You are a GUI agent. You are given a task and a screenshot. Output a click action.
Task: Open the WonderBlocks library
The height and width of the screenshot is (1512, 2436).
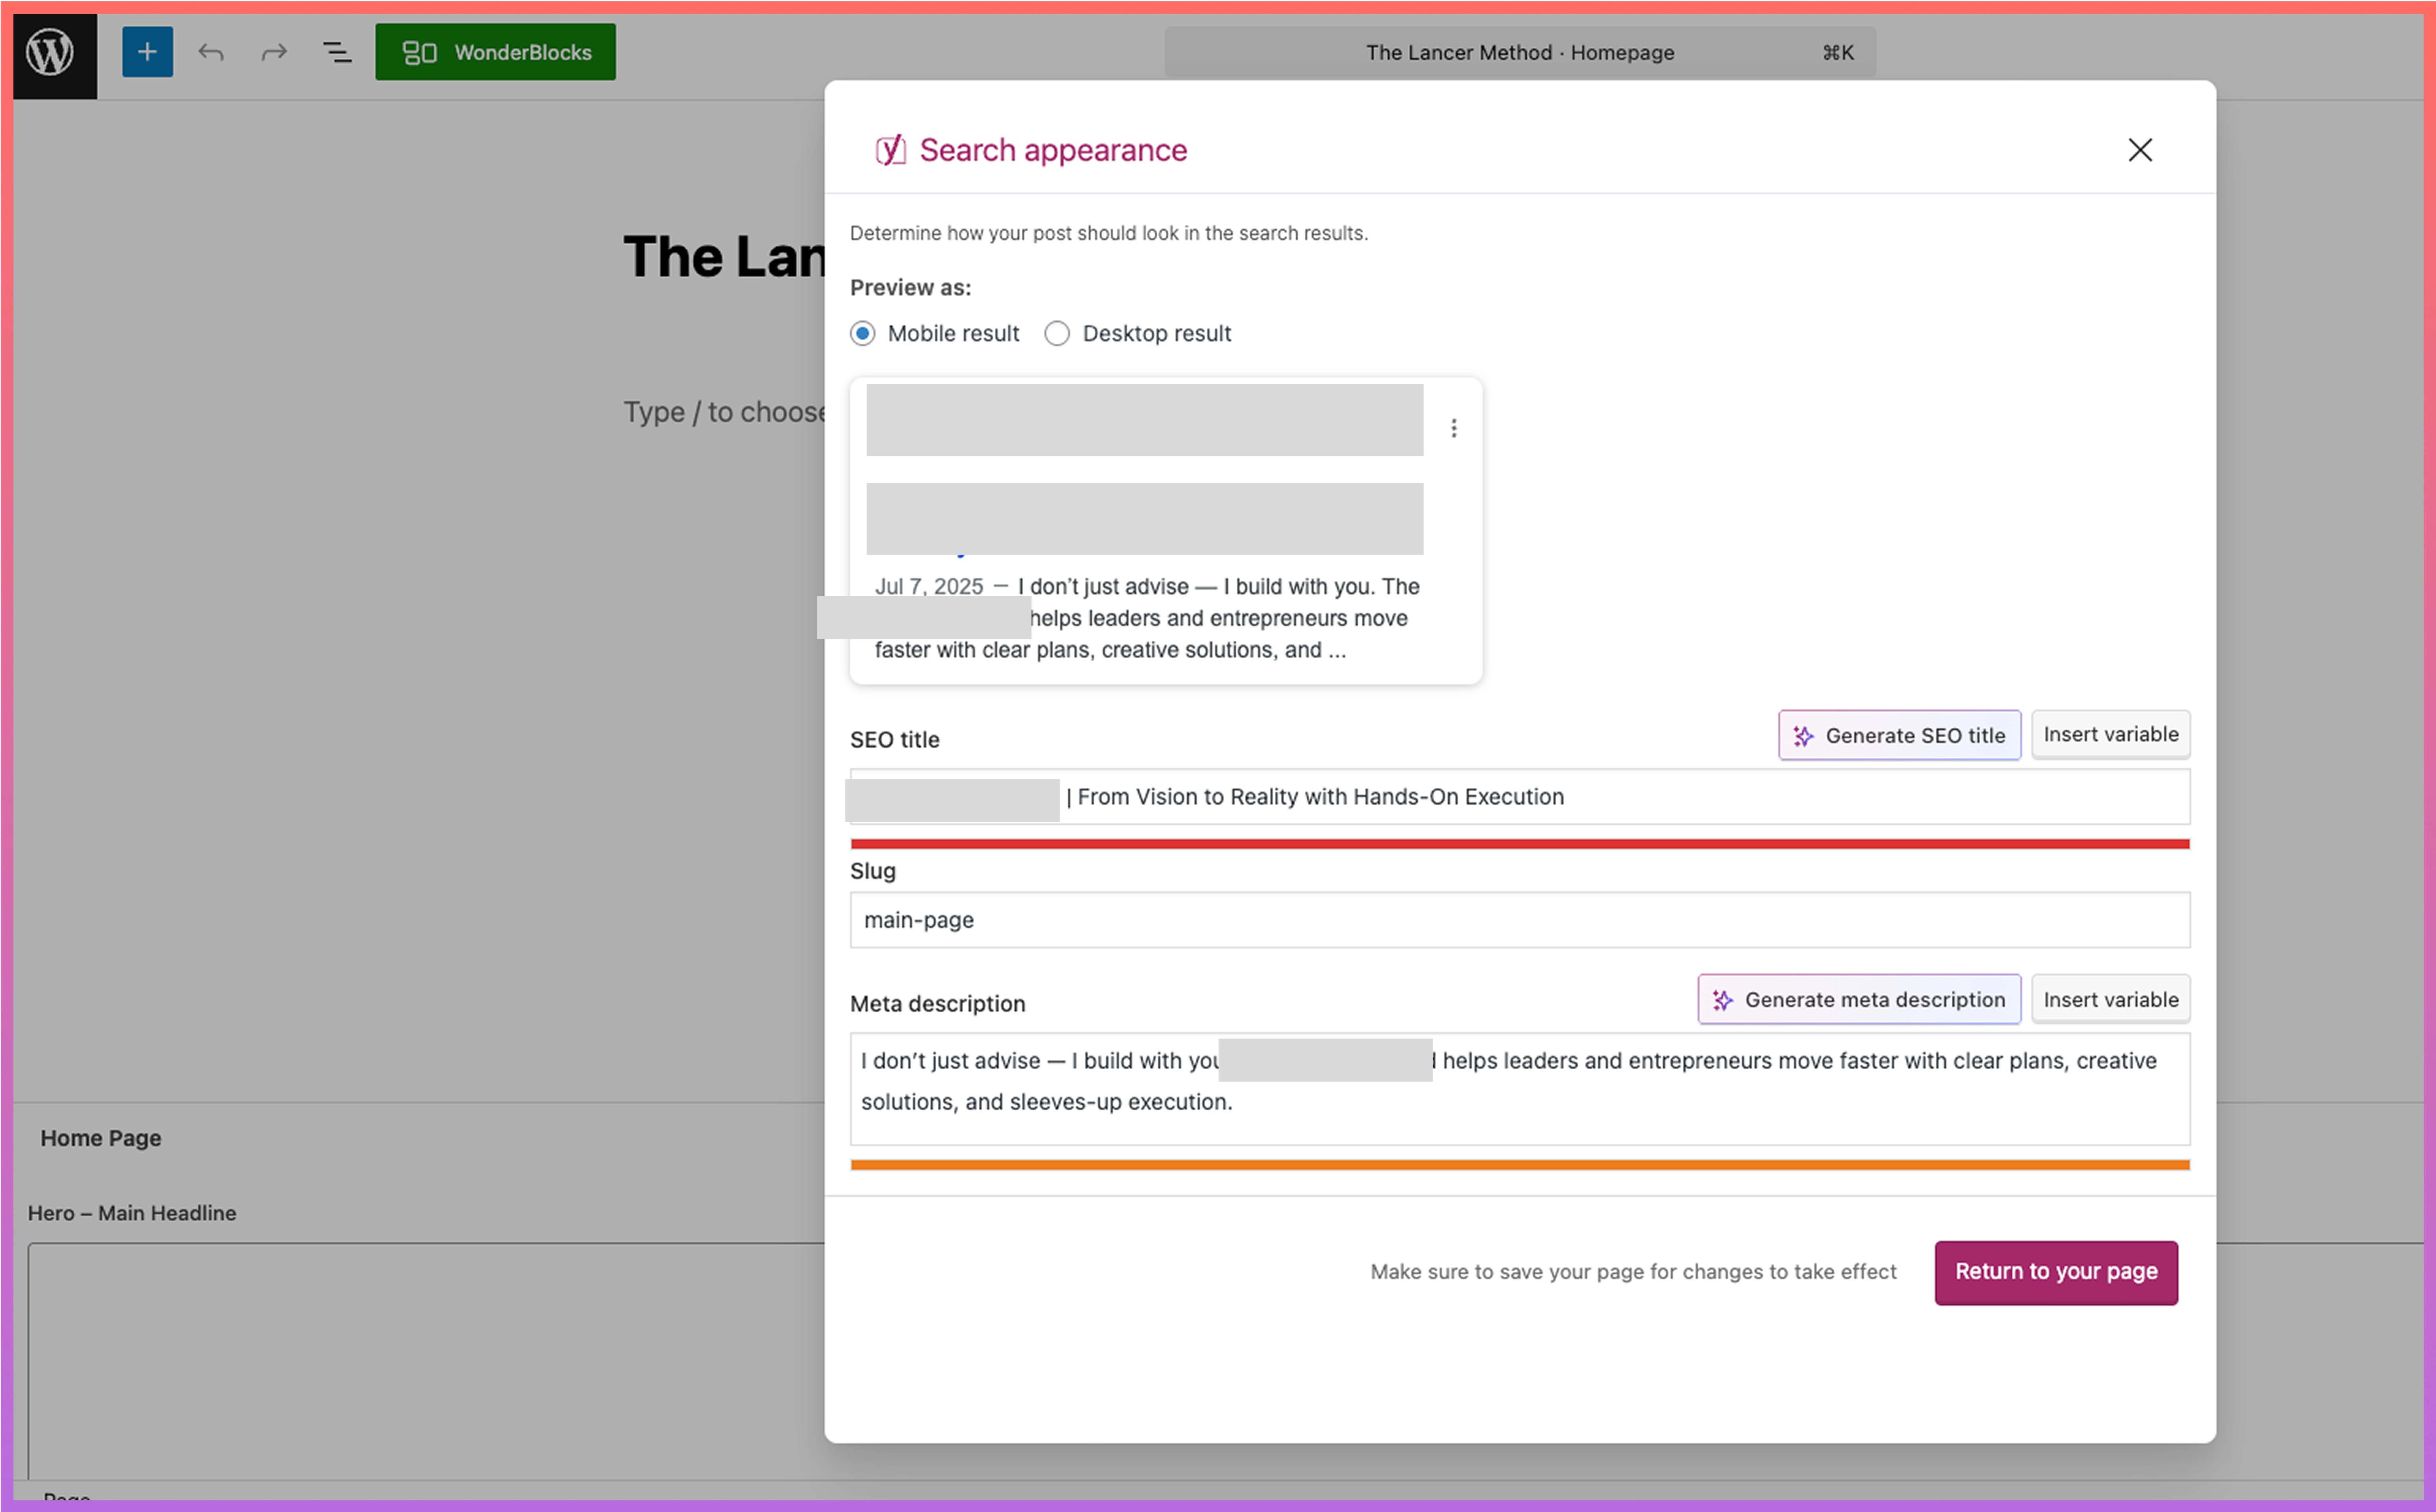click(x=495, y=52)
